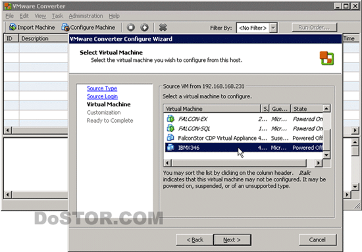Screen dimensions: 362x252
Task: Click the stop task round toolbar icon
Action: pos(131,27)
